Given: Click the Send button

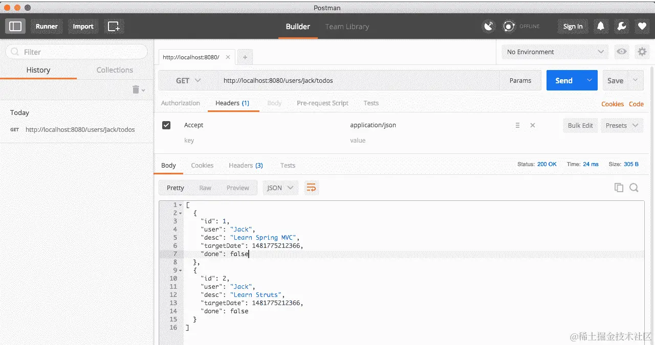Looking at the screenshot, I should pos(564,81).
